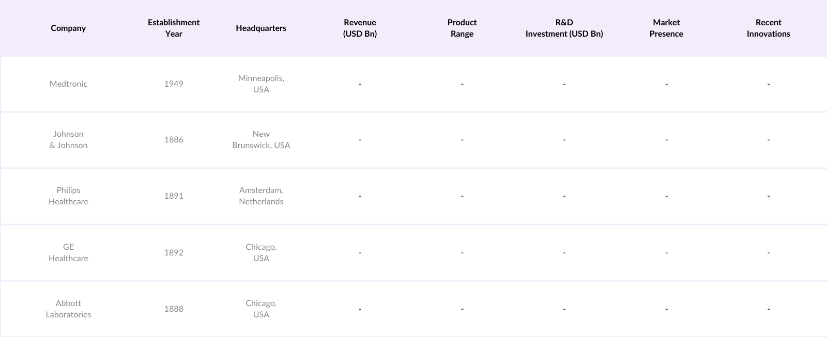Select GE Healthcare's Chicago, USA cell
827x337 pixels.
[x=261, y=252]
